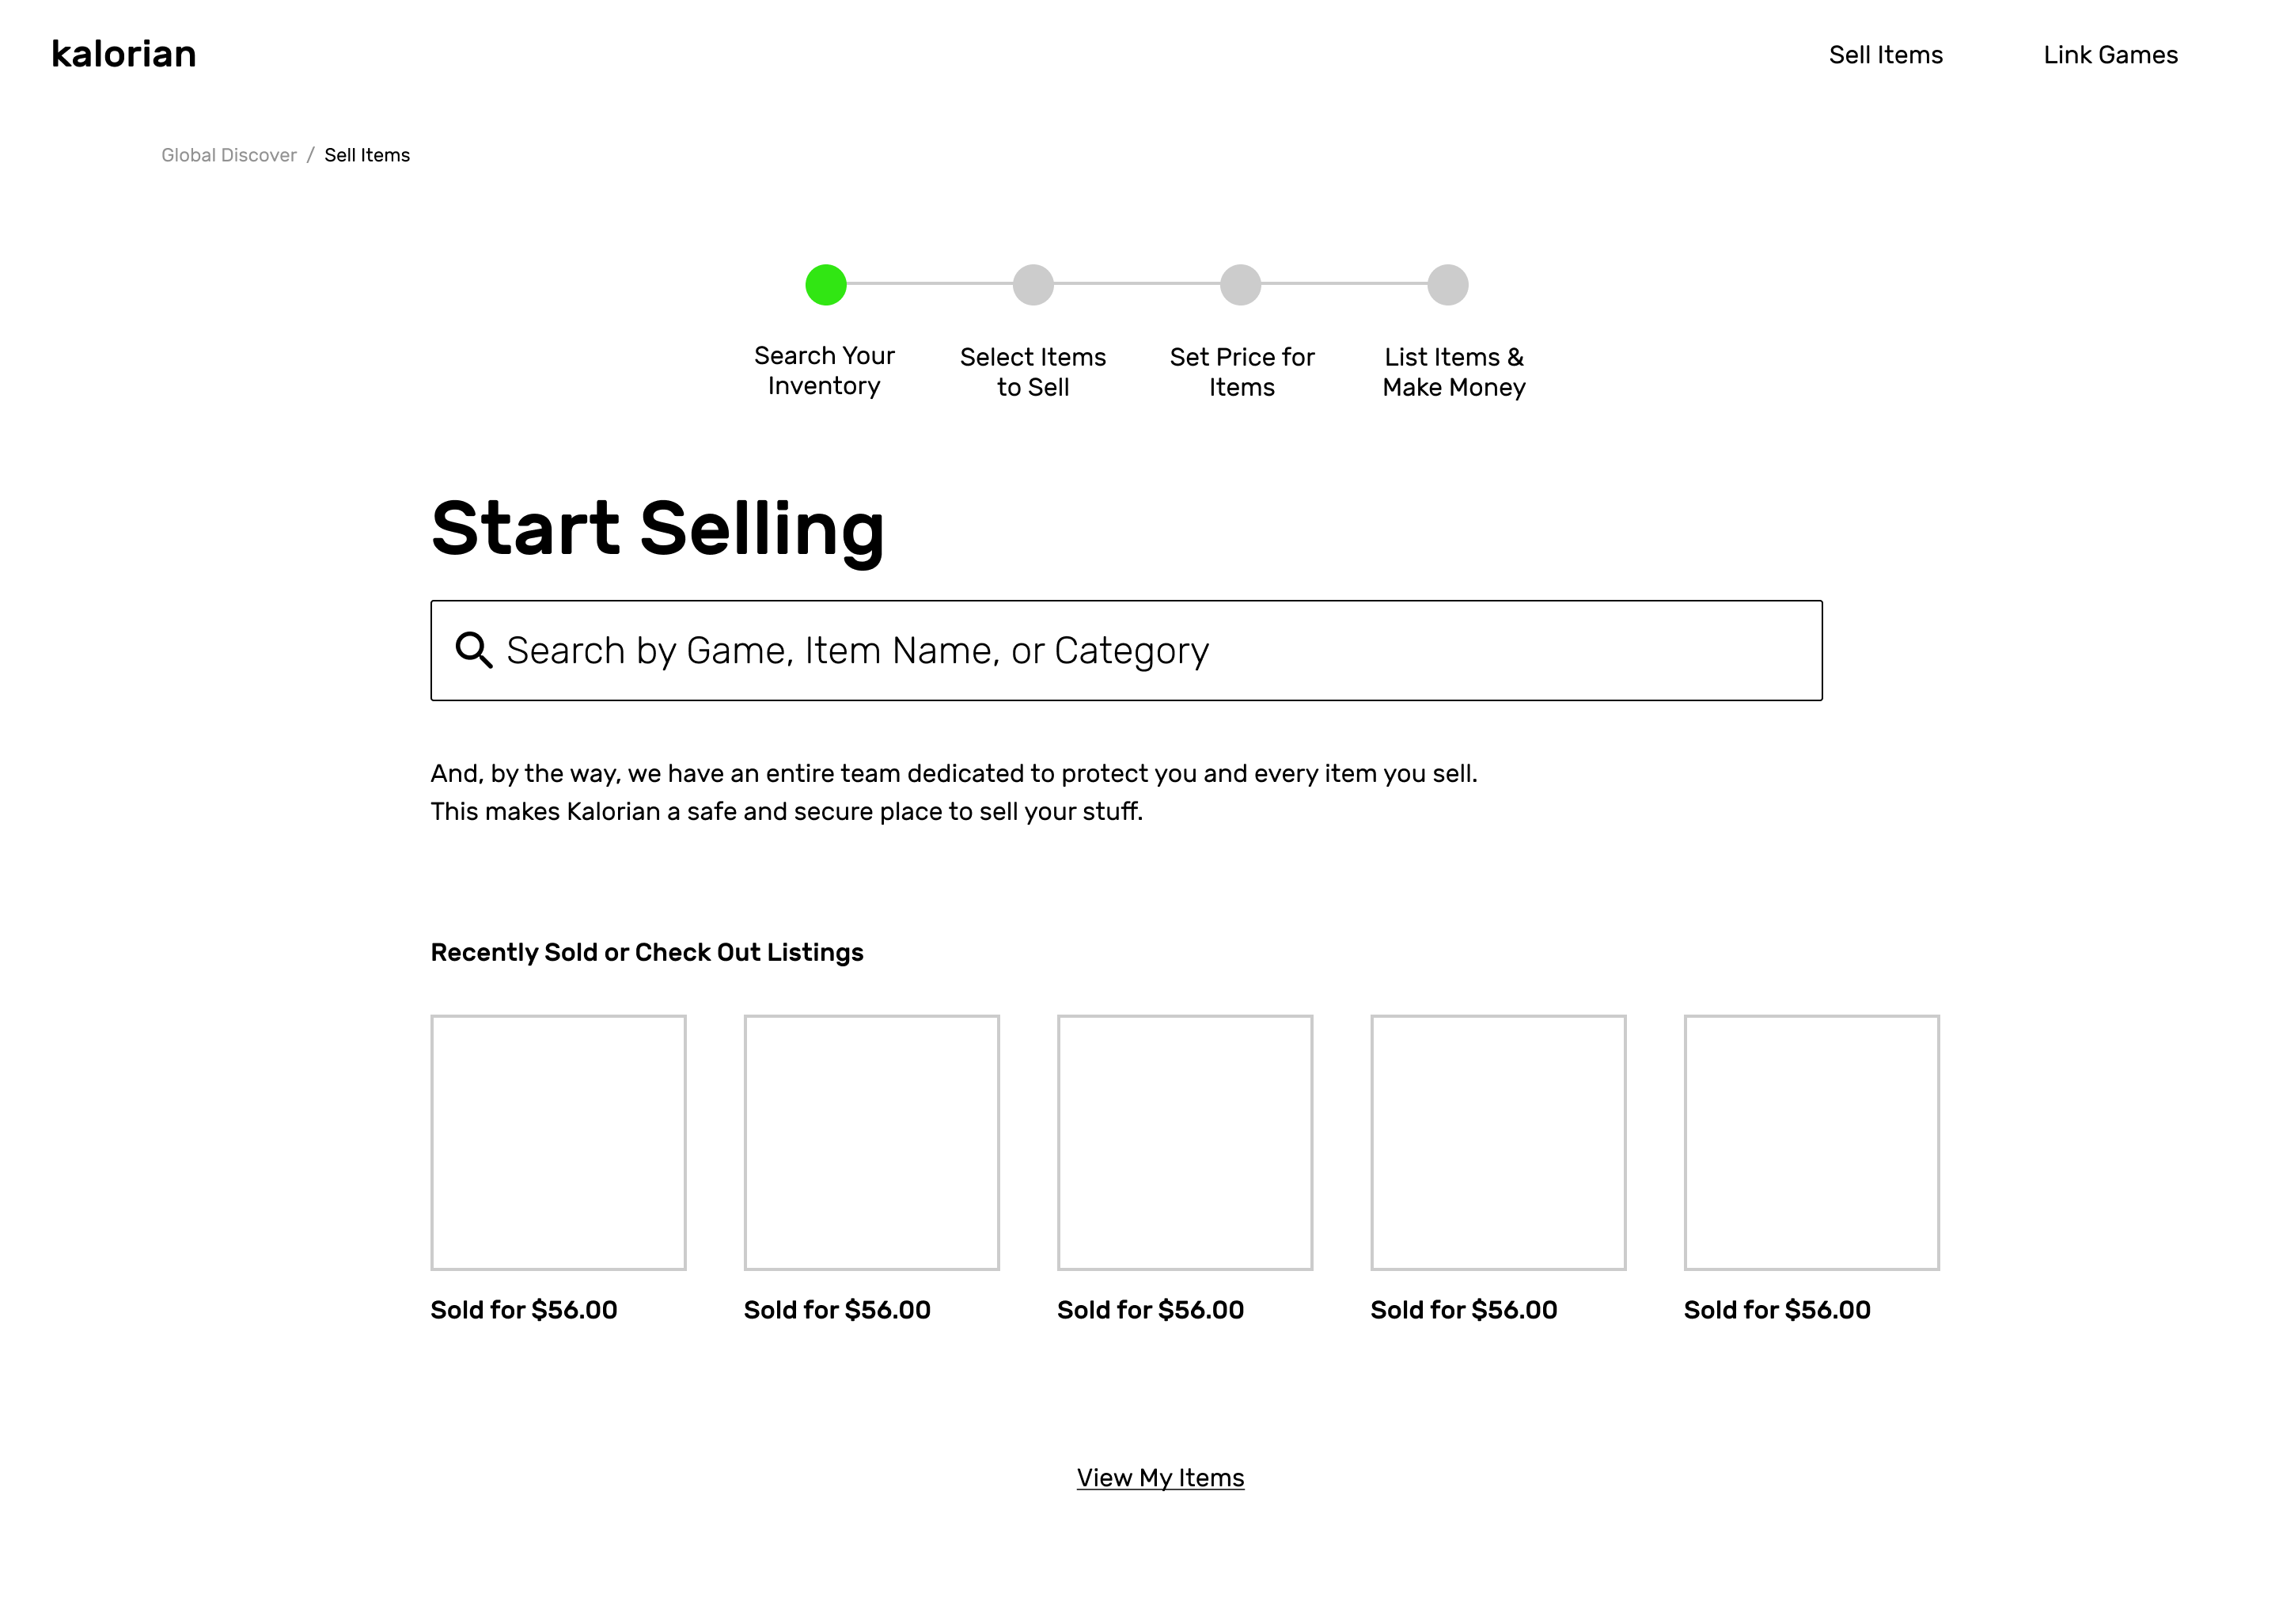Click inside the item search field
This screenshot has width=2279, height=1624.
pos(1127,650)
